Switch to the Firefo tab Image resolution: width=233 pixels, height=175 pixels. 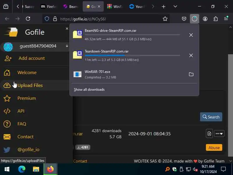(48, 6)
